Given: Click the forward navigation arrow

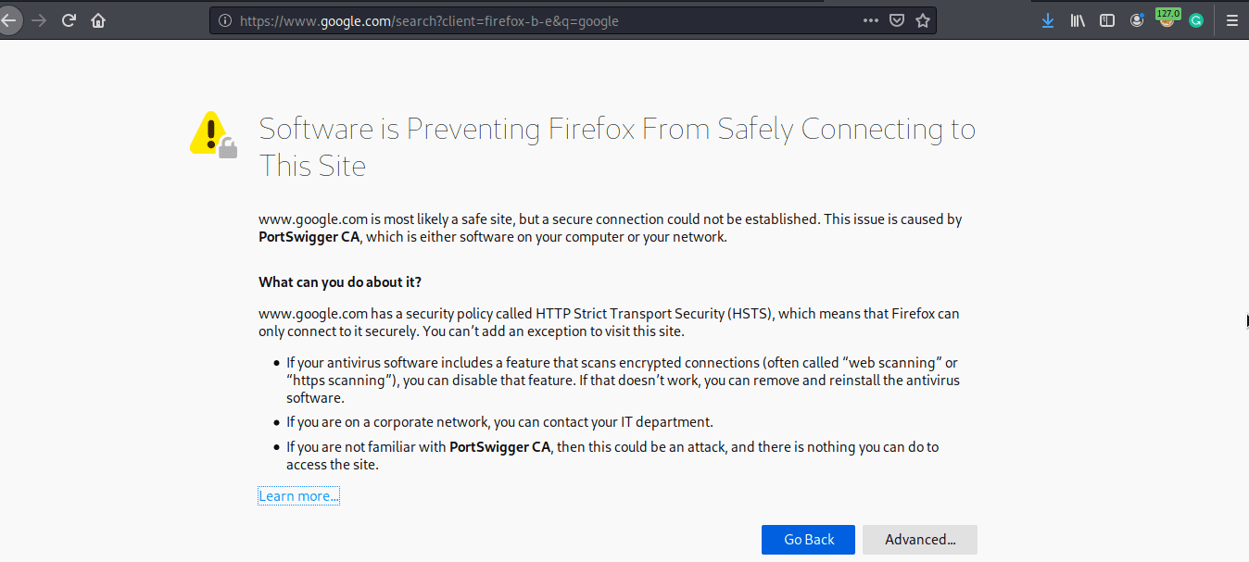Looking at the screenshot, I should [x=39, y=20].
